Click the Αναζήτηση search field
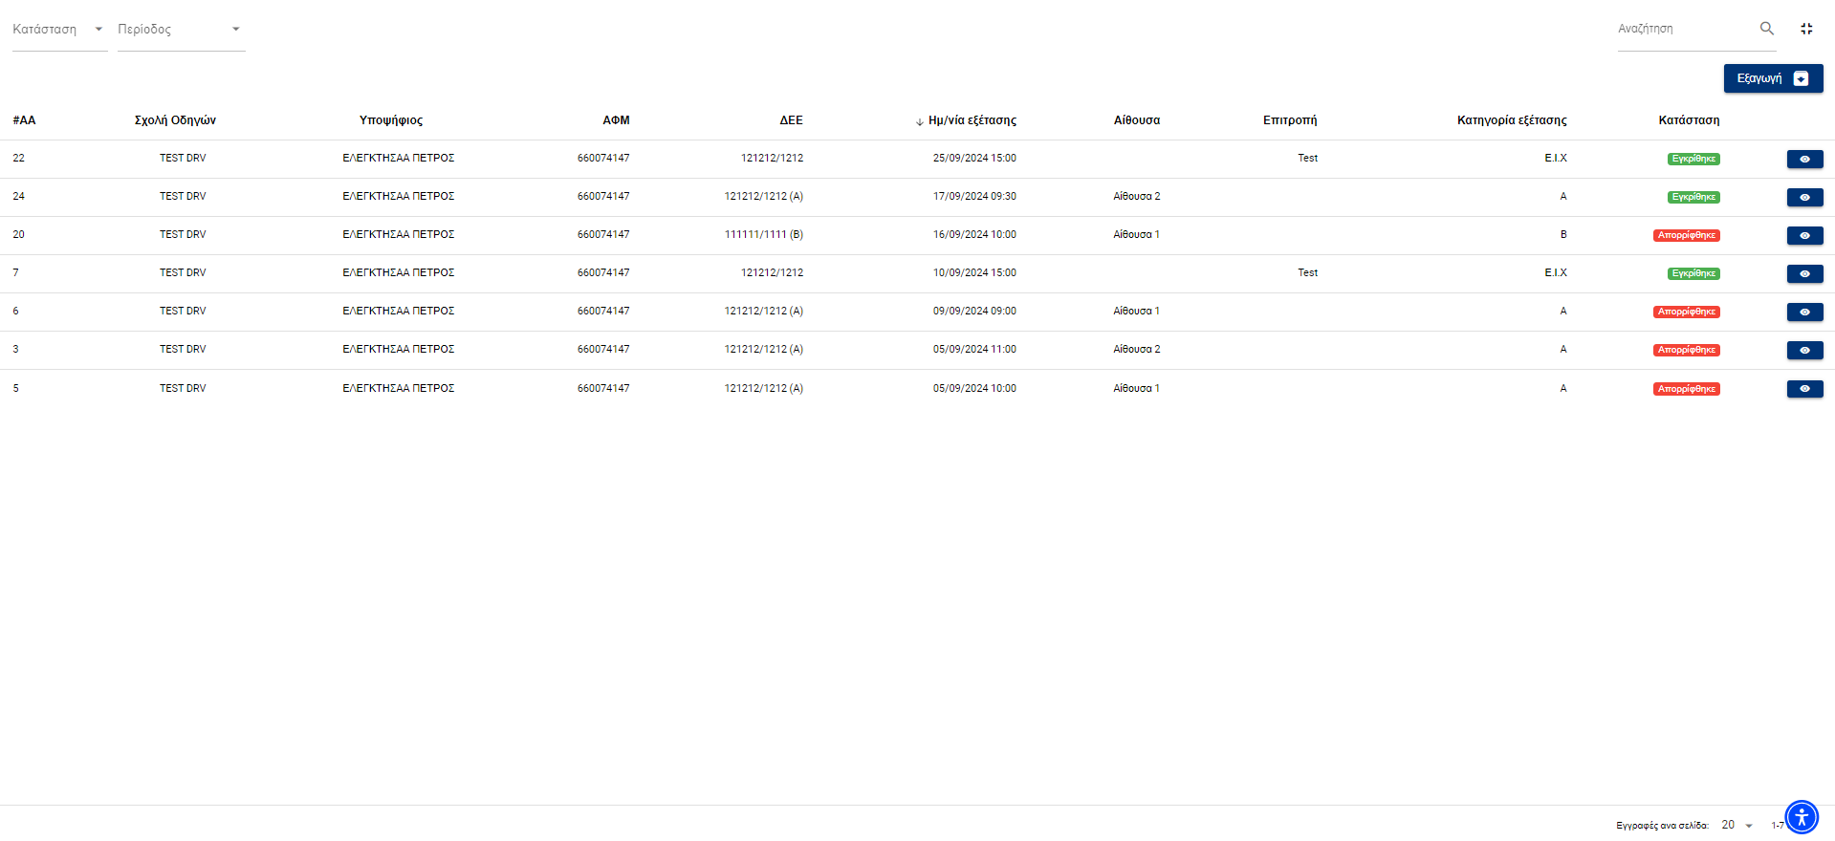This screenshot has width=1835, height=841. [1684, 30]
